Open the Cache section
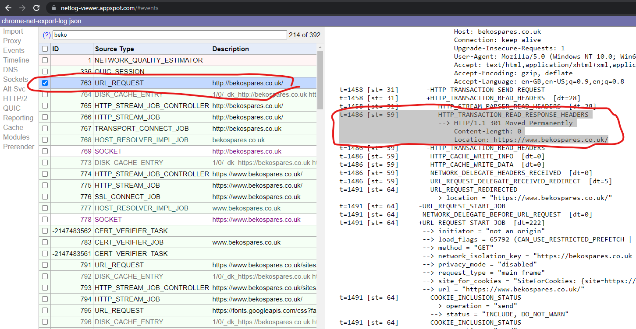 point(13,128)
